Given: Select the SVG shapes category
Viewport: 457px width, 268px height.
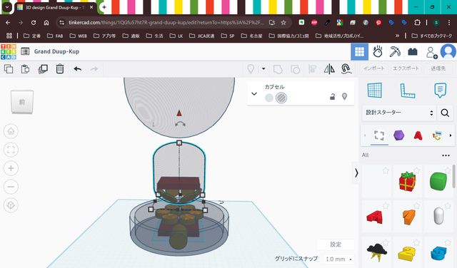Looking at the screenshot, I should point(437,135).
